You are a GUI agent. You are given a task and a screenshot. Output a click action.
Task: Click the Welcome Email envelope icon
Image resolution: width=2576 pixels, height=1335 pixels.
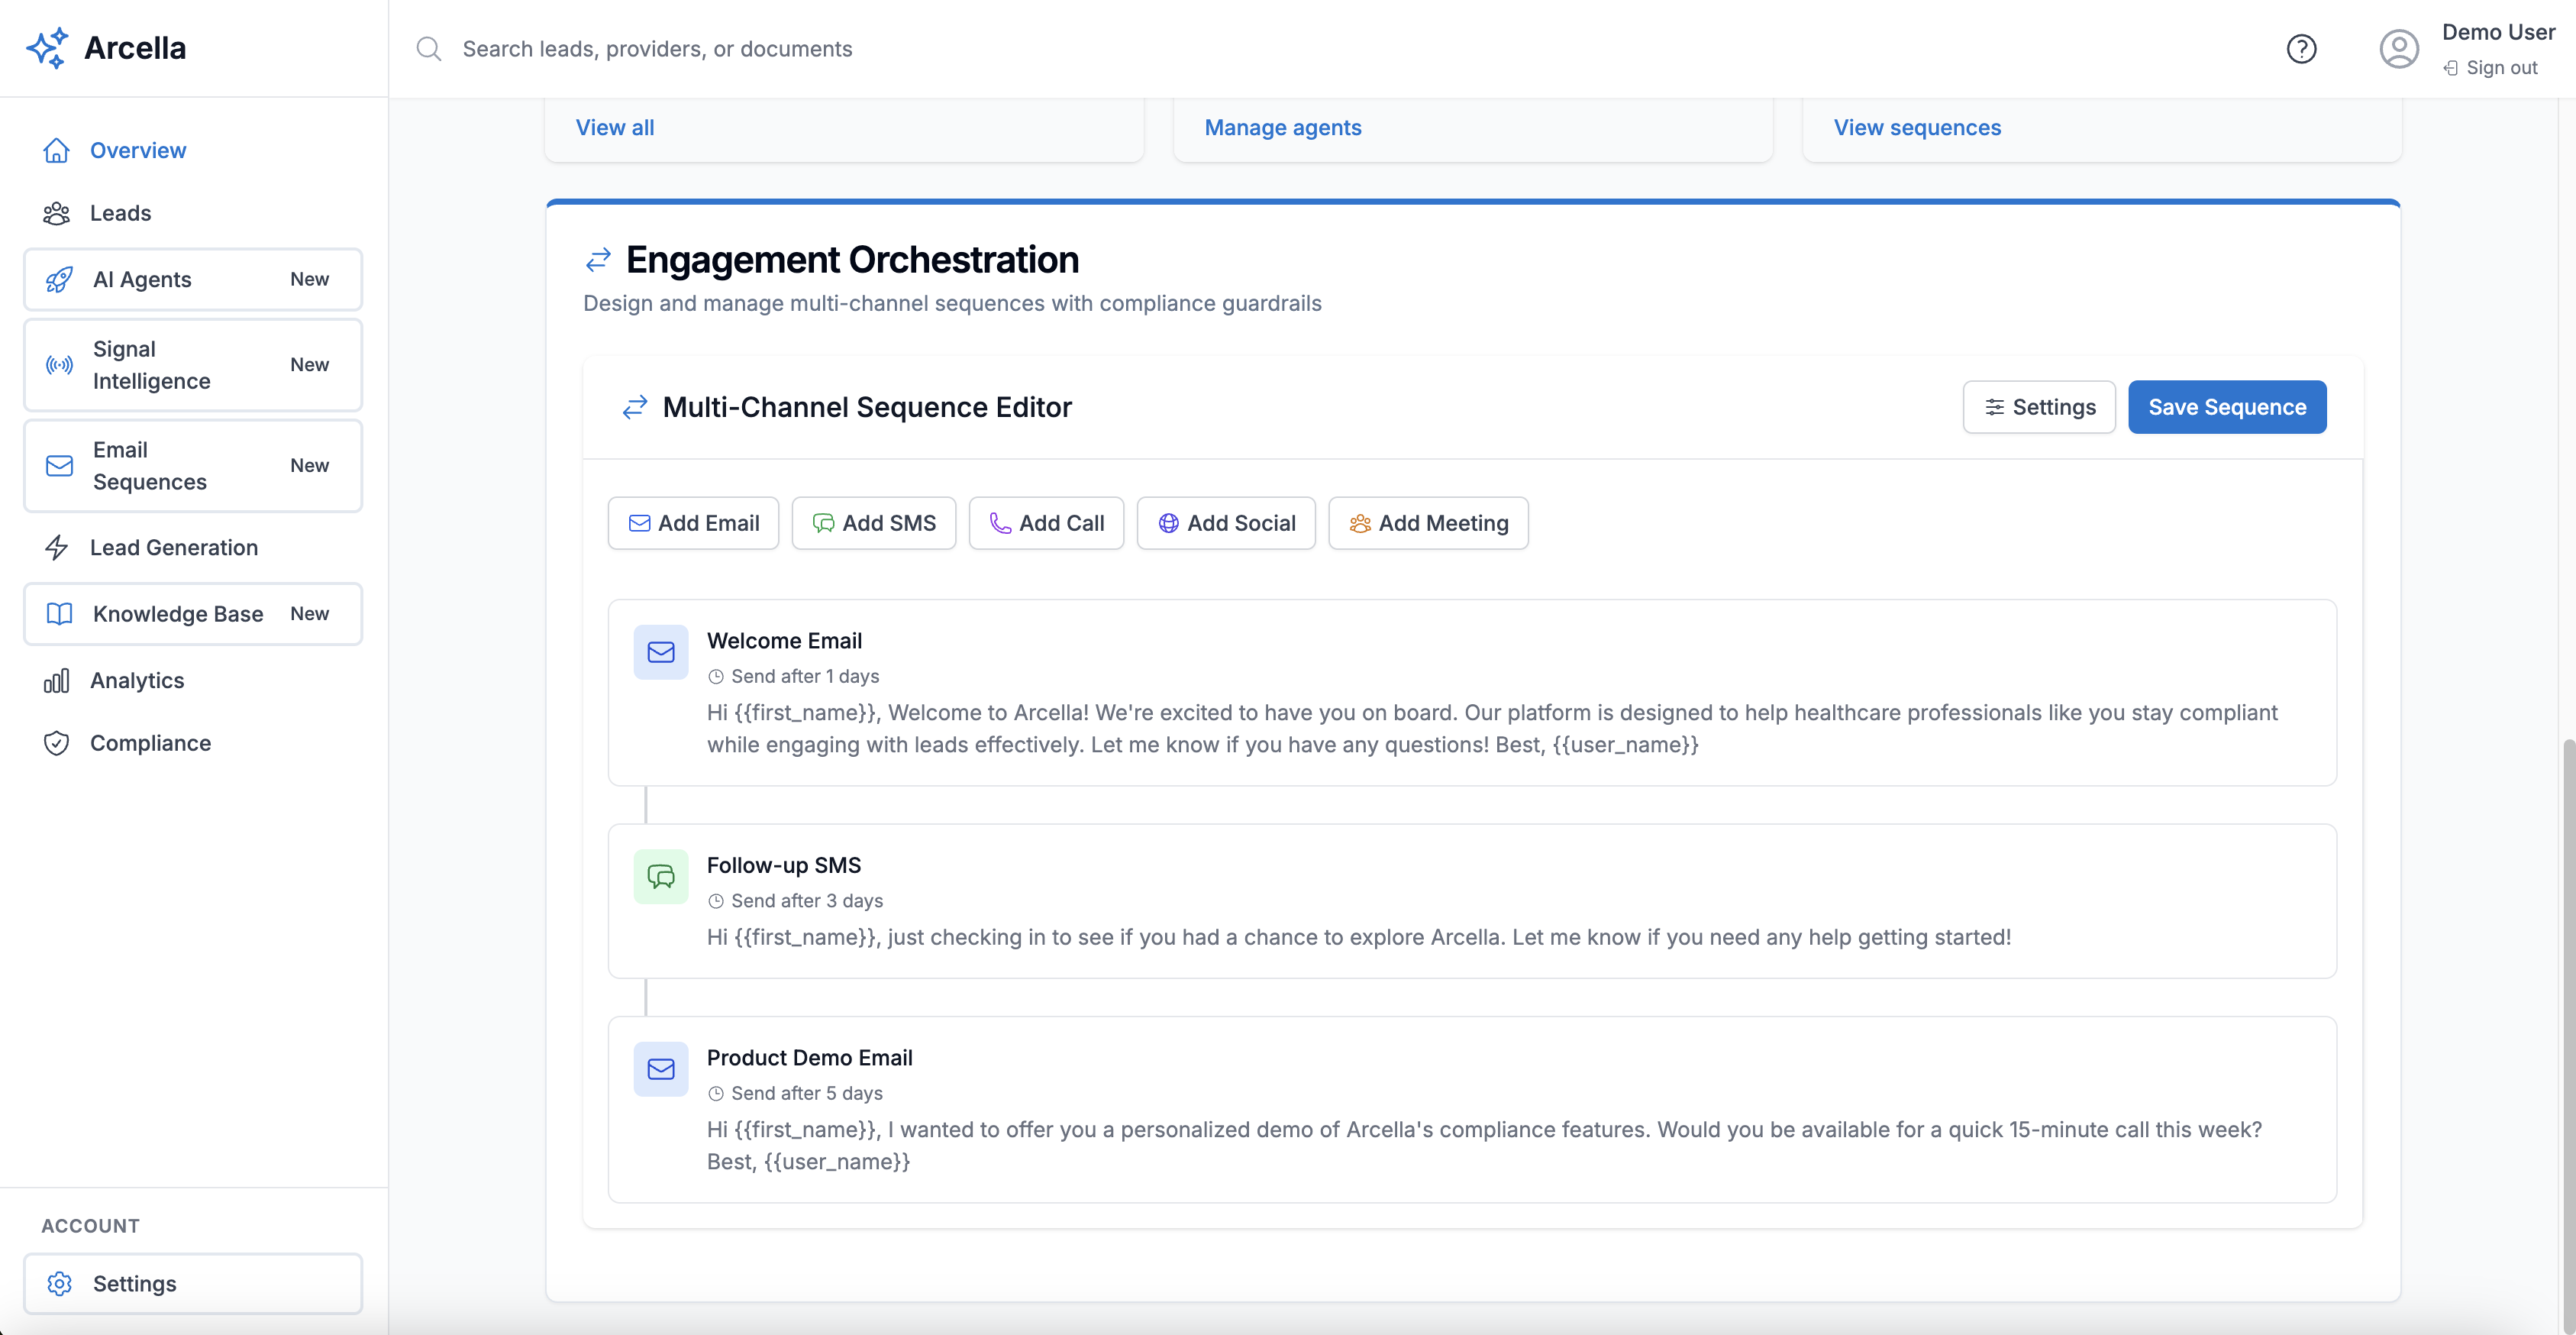(661, 652)
